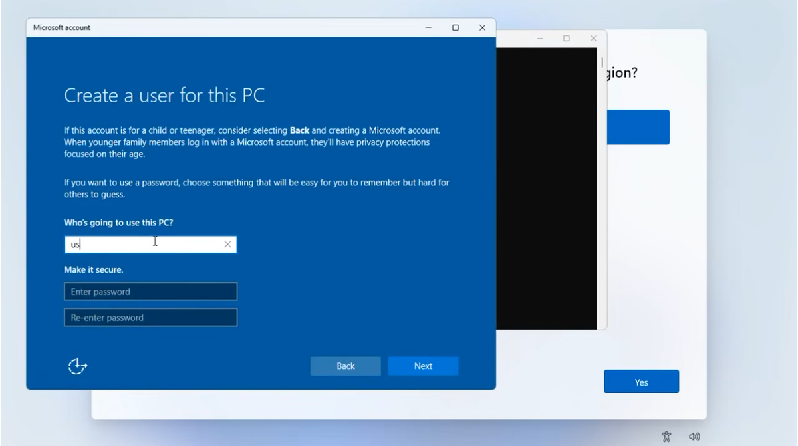798x446 pixels.
Task: Open the Ease of Access icon in the dialog
Action: click(78, 366)
